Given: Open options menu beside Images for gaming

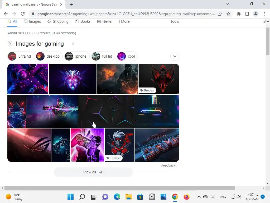Looking at the screenshot, I should (x=73, y=44).
